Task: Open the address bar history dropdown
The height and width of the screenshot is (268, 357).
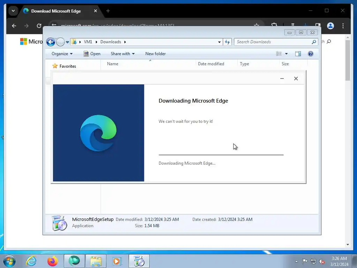Action: coord(219,42)
